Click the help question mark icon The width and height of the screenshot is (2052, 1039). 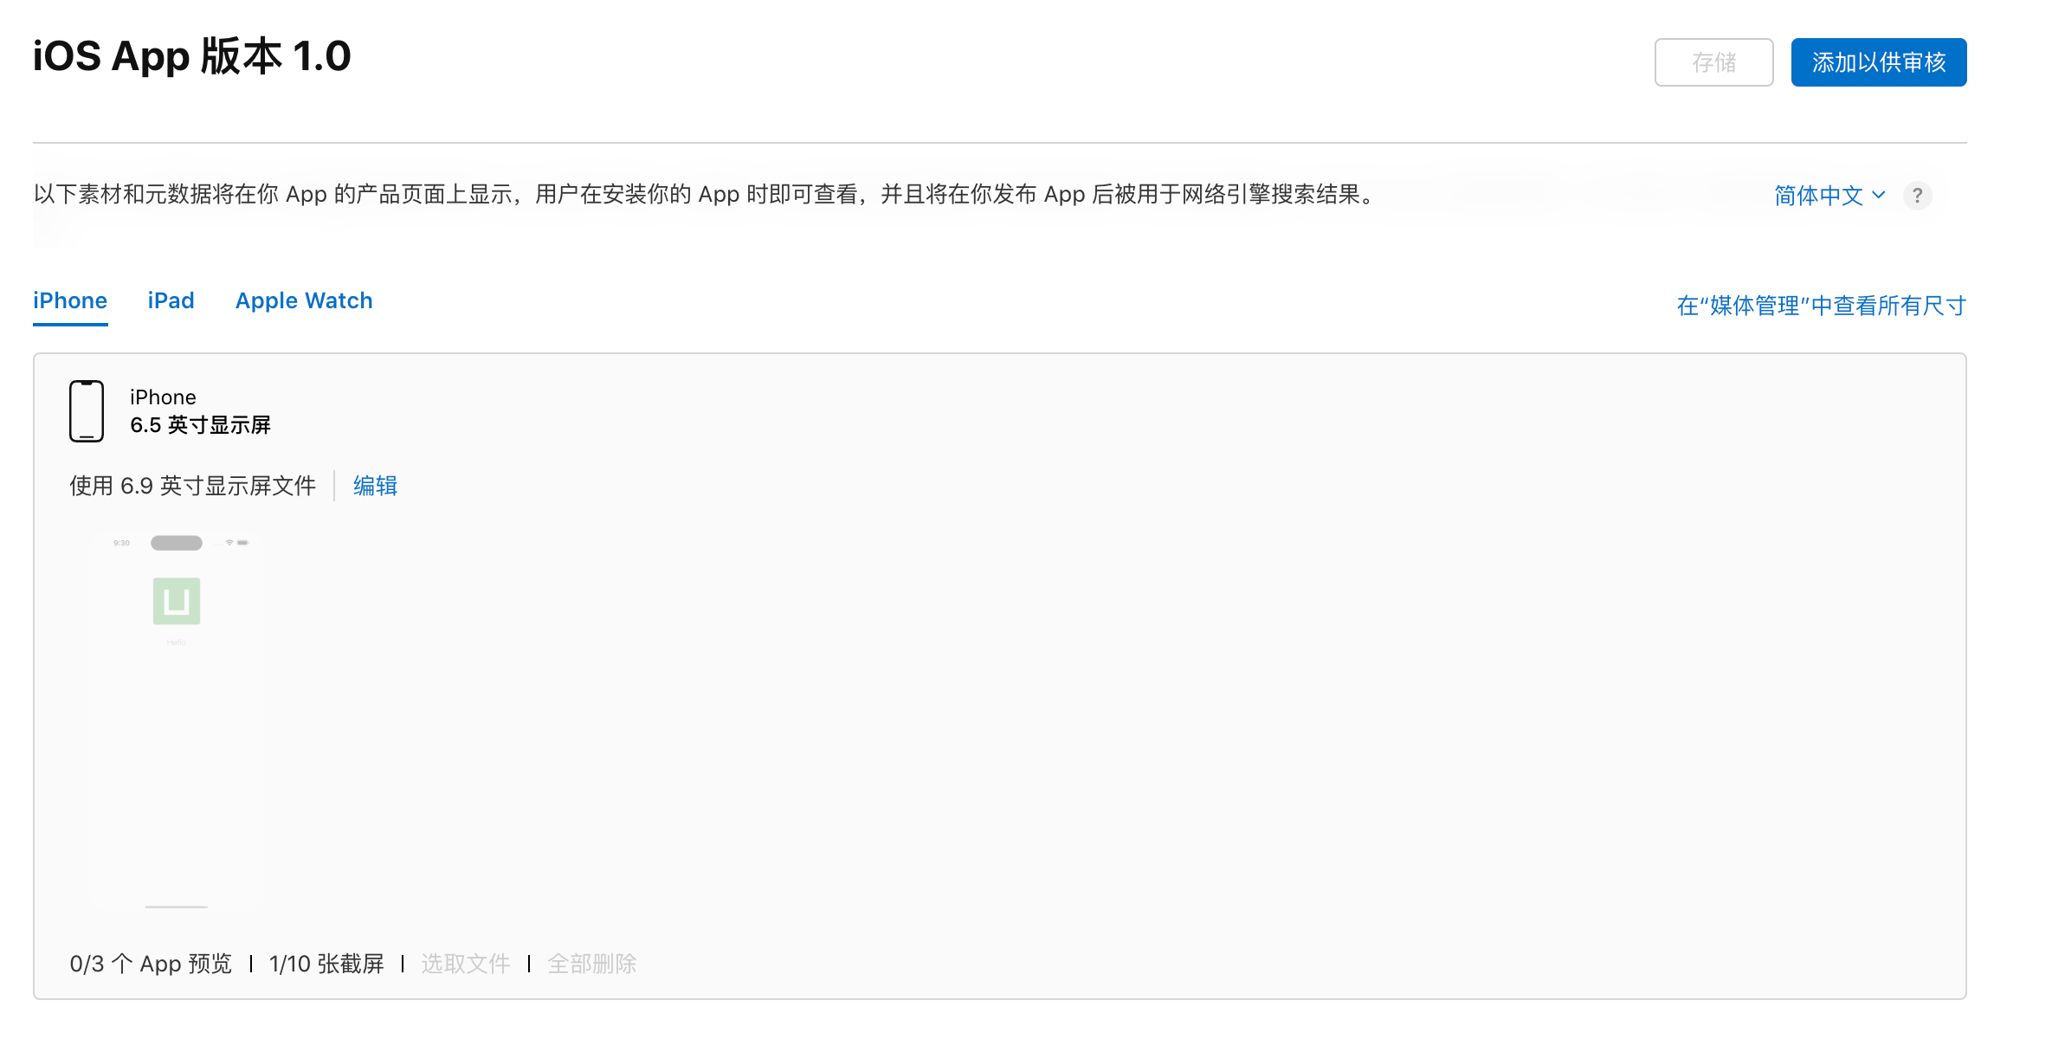click(x=1917, y=196)
